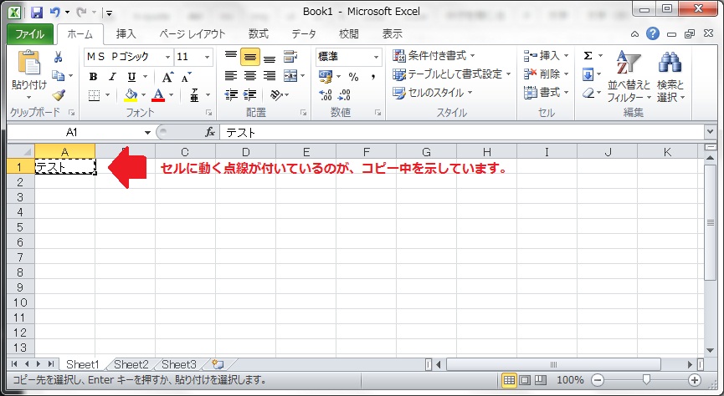This screenshot has width=724, height=396.
Task: Decrease decimal places shown
Action: tap(345, 95)
